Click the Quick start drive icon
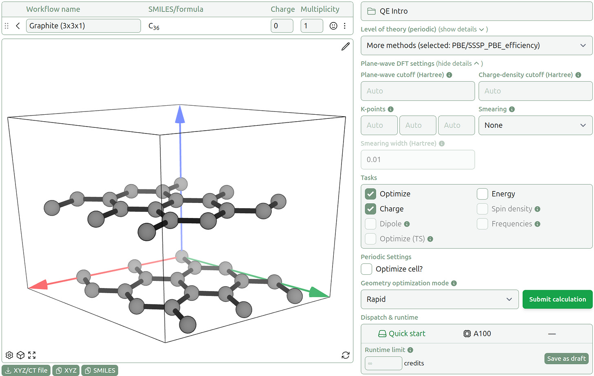The image size is (594, 376). (382, 334)
